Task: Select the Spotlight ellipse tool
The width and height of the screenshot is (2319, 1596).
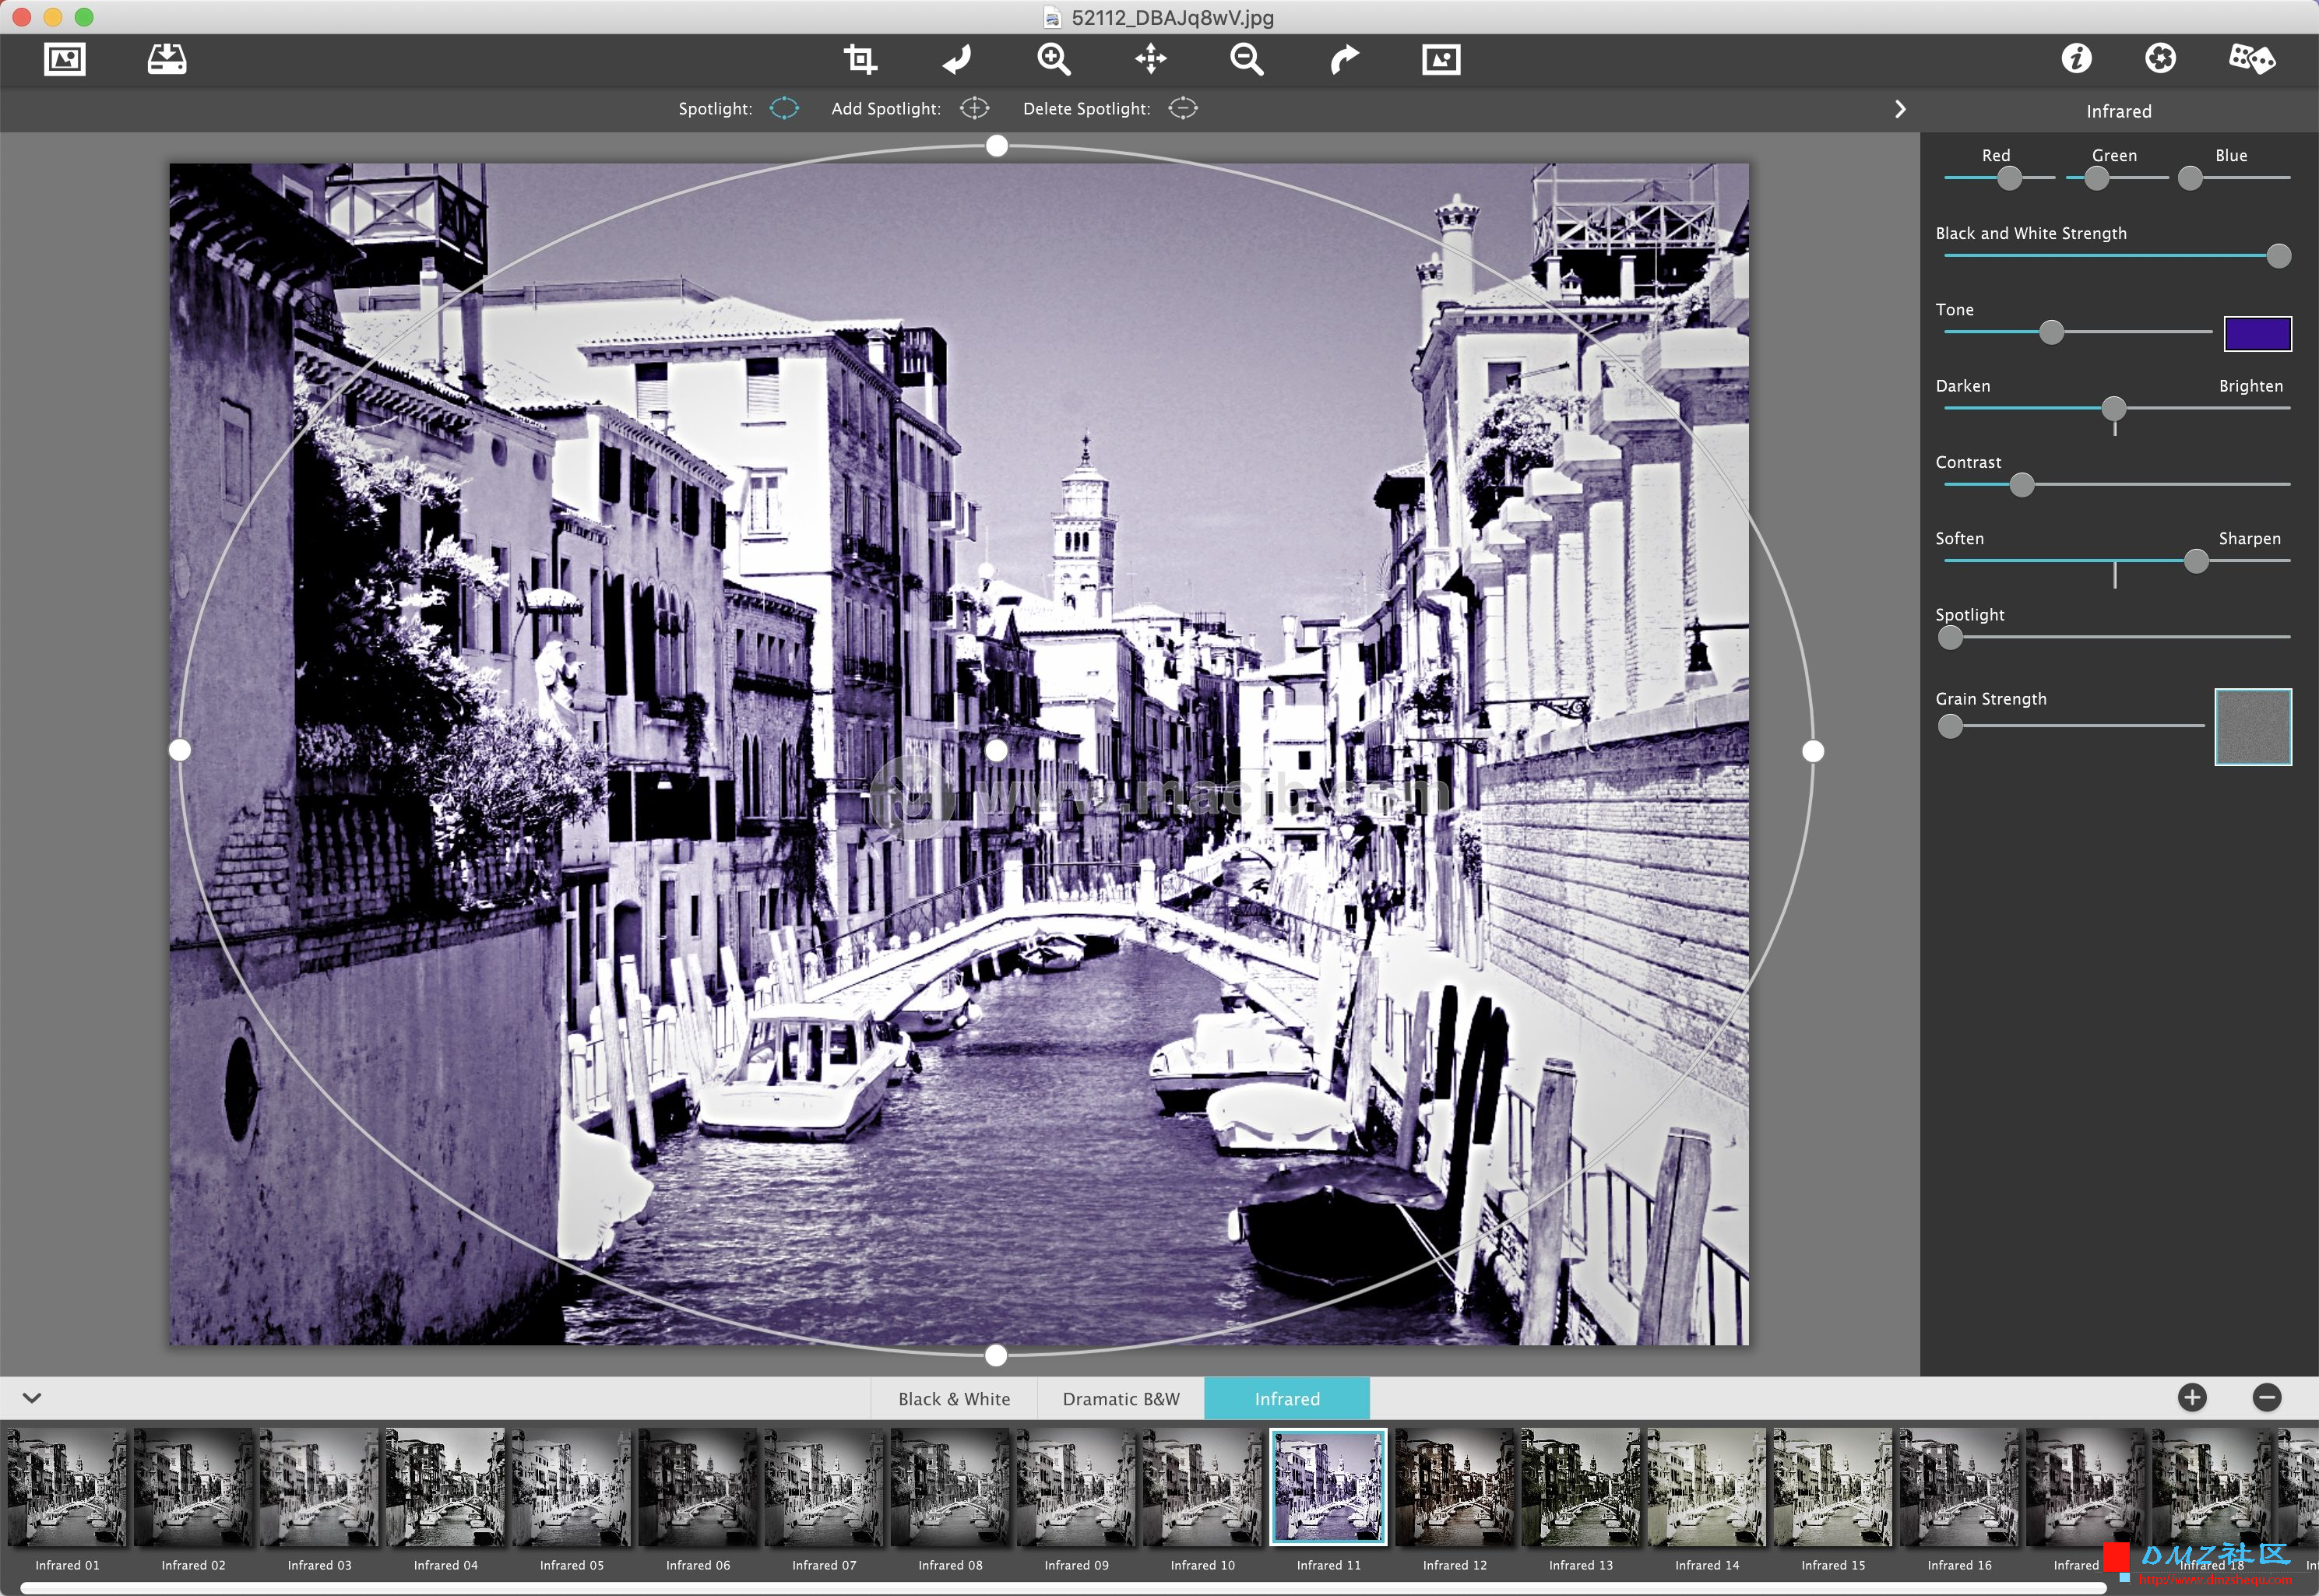Action: (784, 108)
